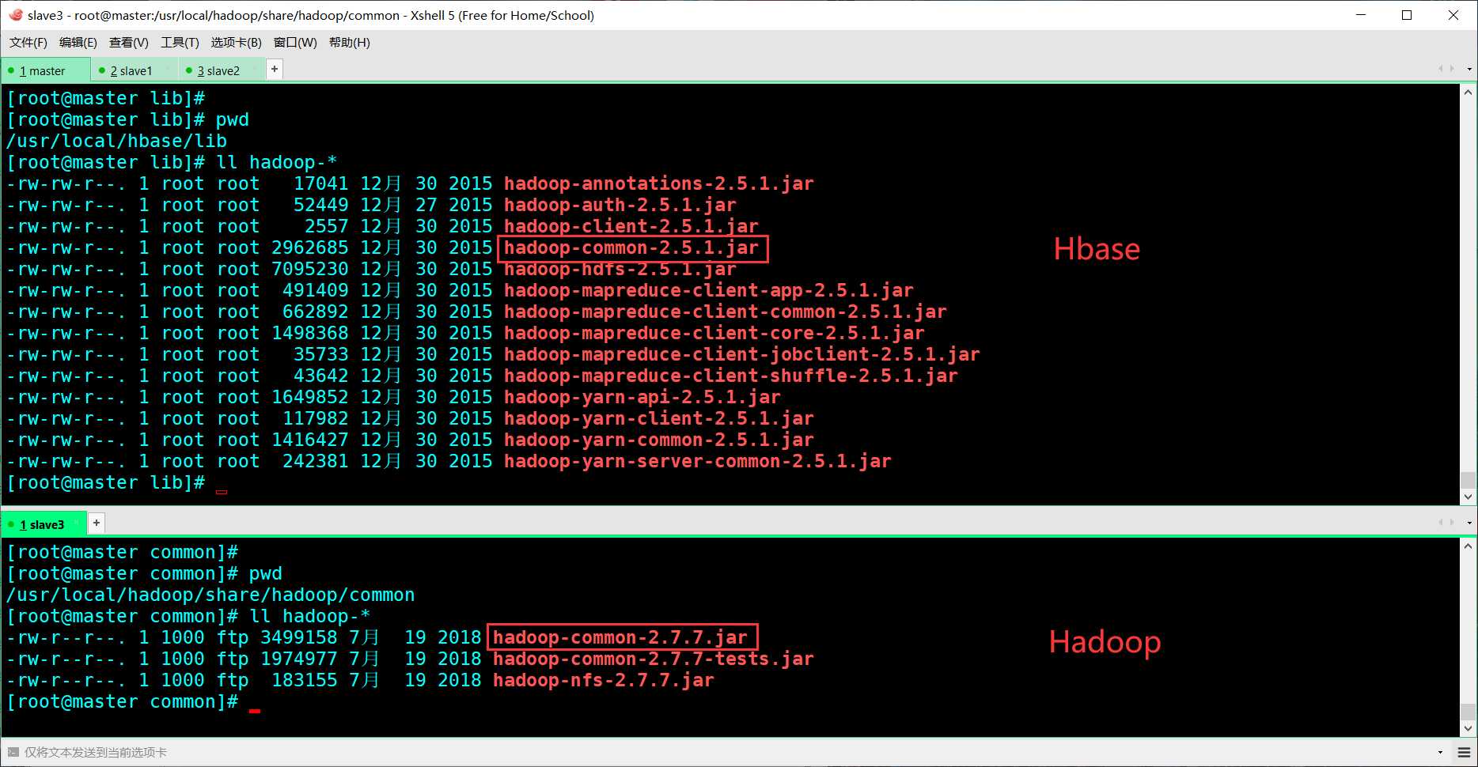
Task: Click hadoop-mapreduce-client-shuffle-2.5.1.jar file name
Action: click(730, 376)
